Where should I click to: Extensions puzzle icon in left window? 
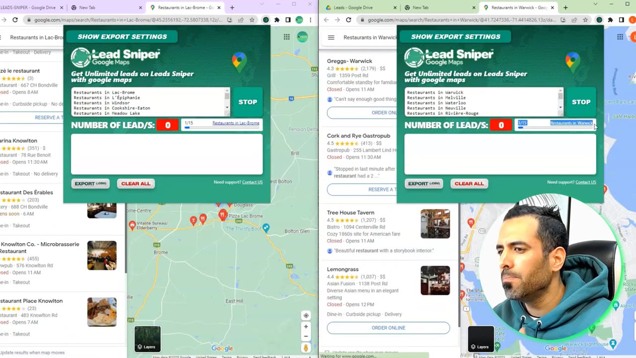click(277, 20)
